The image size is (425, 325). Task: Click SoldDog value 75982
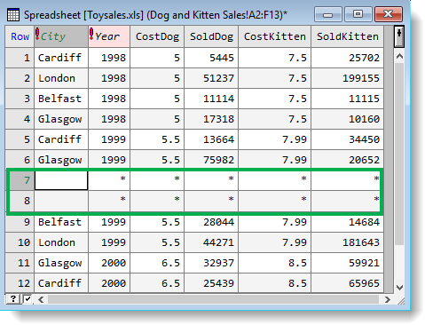tap(211, 160)
